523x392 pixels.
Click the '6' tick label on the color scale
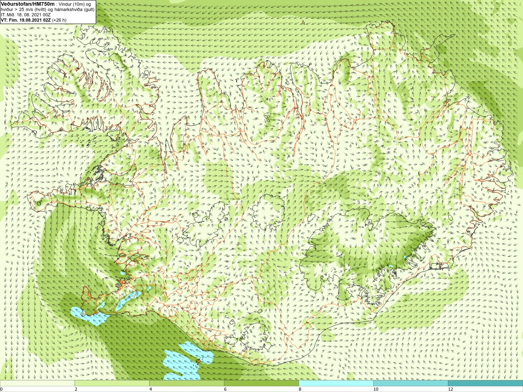tap(226, 389)
